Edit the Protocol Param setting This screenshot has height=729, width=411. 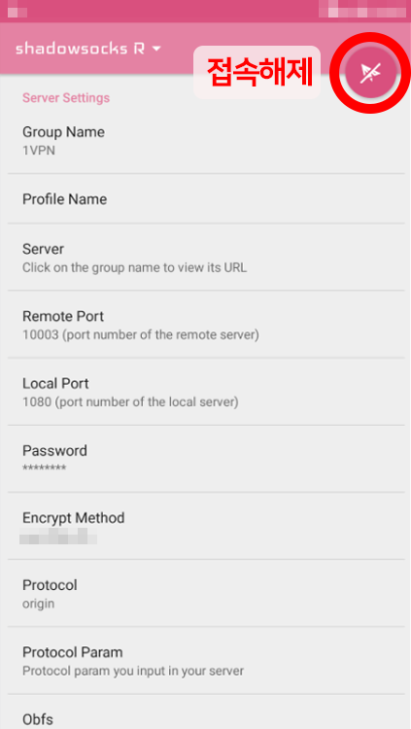(206, 661)
